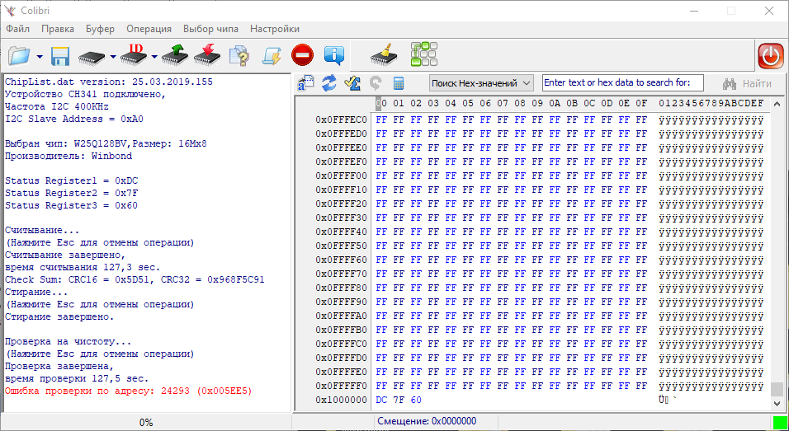Screen dimensions: 789x431
Task: Click the read chip ID icon
Action: click(x=134, y=56)
